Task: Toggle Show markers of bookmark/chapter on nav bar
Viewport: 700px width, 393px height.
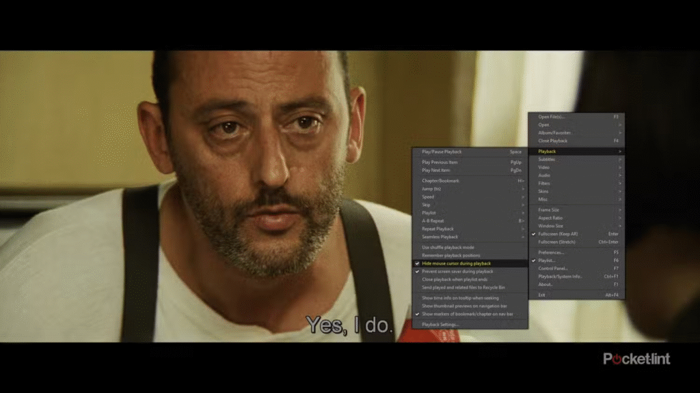Action: coord(467,314)
